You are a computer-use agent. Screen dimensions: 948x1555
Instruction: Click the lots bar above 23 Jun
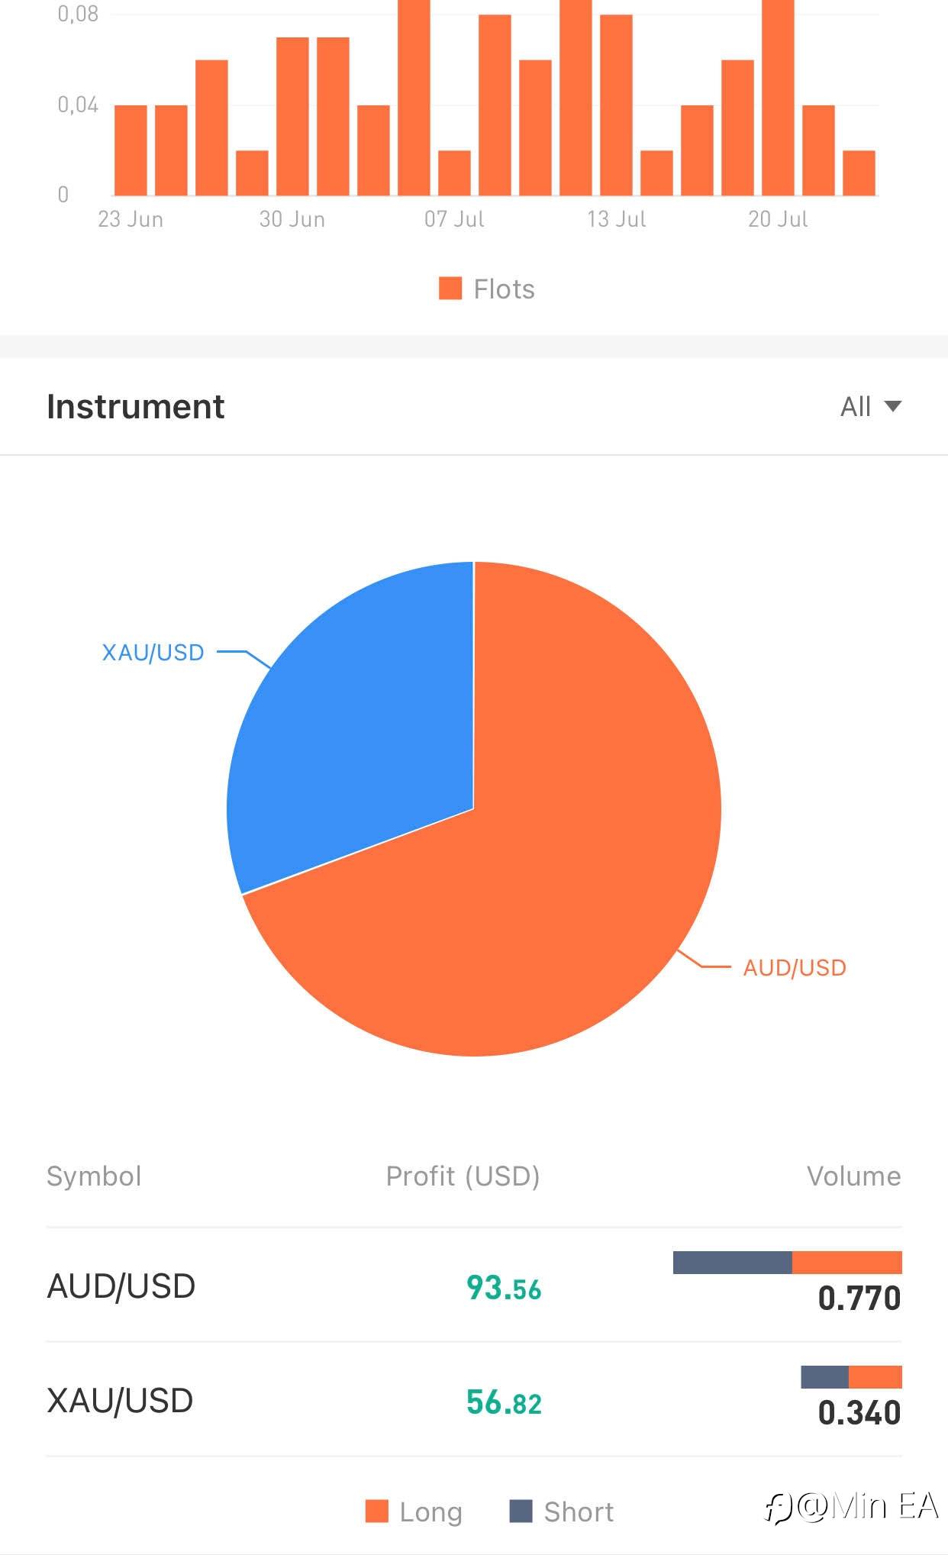[131, 150]
